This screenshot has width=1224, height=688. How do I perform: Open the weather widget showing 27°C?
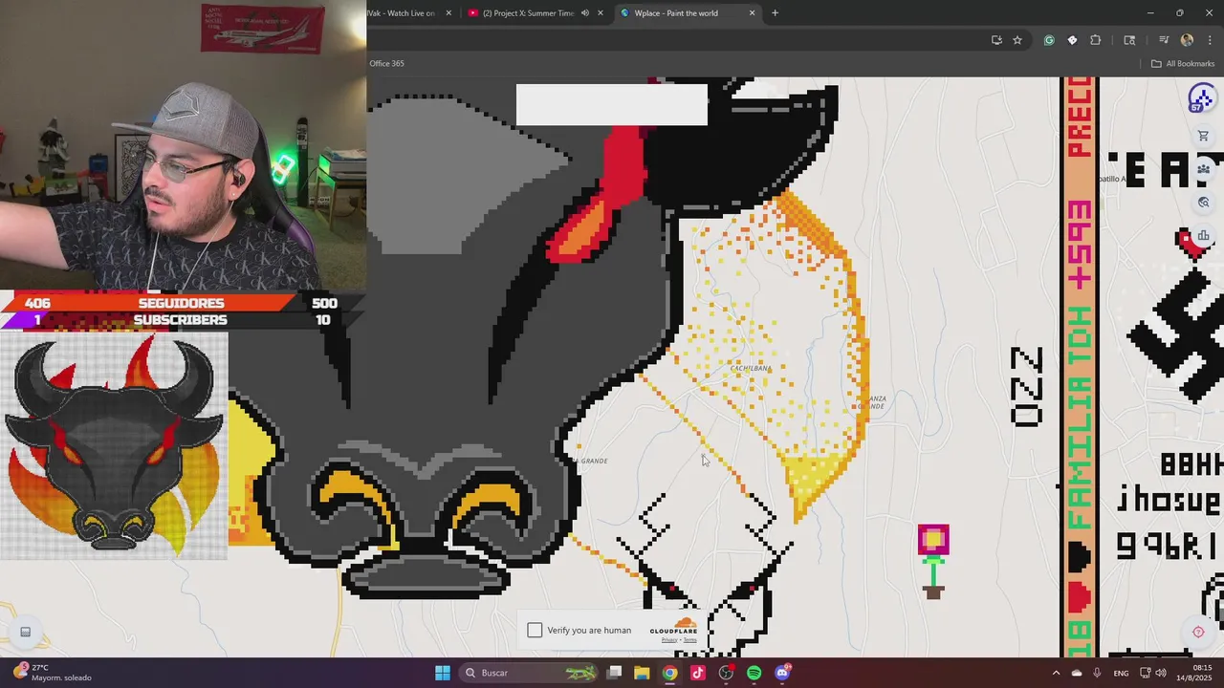52,673
